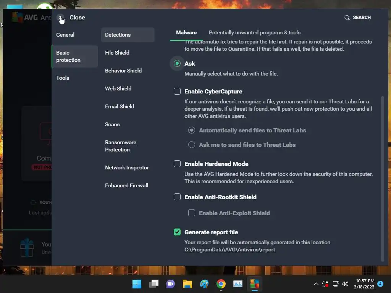Open Tools settings section

[x=63, y=78]
